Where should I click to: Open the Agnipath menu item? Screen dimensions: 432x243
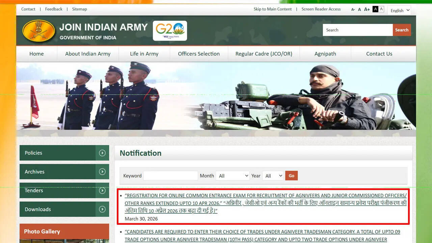(325, 54)
